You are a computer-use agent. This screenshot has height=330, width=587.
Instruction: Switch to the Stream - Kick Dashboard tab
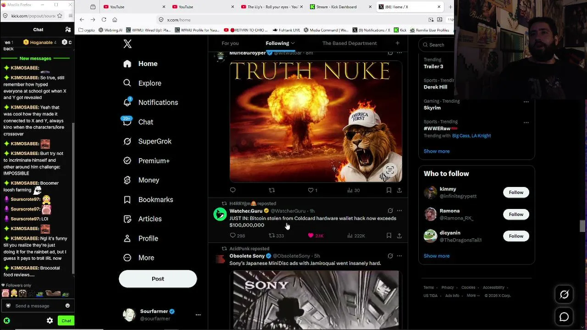(x=341, y=7)
